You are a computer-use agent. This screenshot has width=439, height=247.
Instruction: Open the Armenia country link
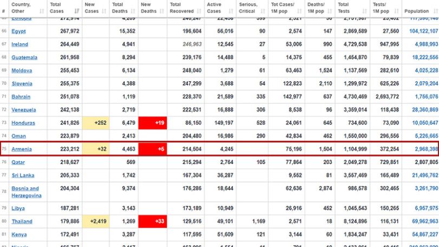(22, 149)
